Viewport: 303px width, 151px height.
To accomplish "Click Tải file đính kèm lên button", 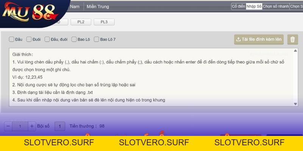I will (x=259, y=40).
